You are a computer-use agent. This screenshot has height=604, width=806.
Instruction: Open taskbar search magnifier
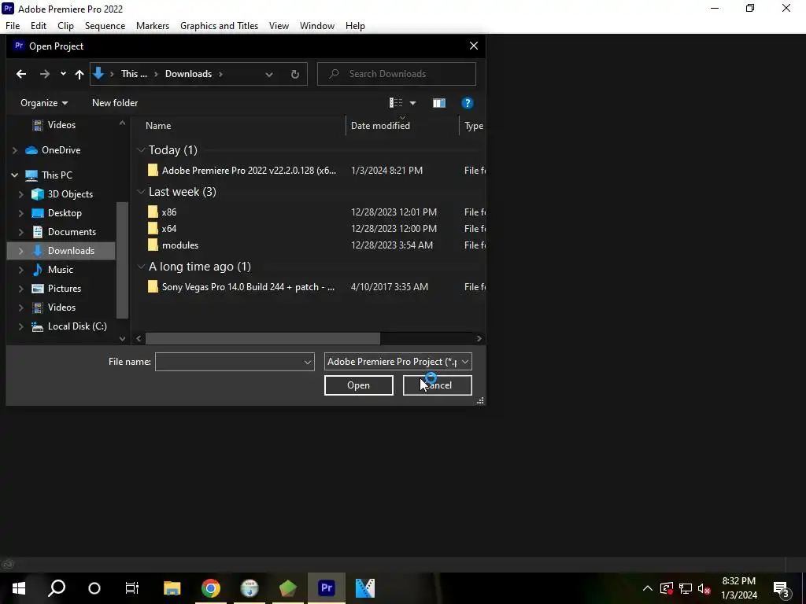point(57,588)
